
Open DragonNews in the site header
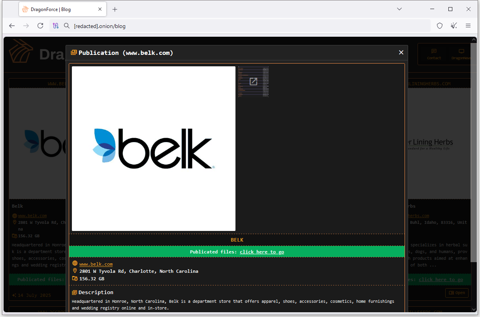(461, 54)
